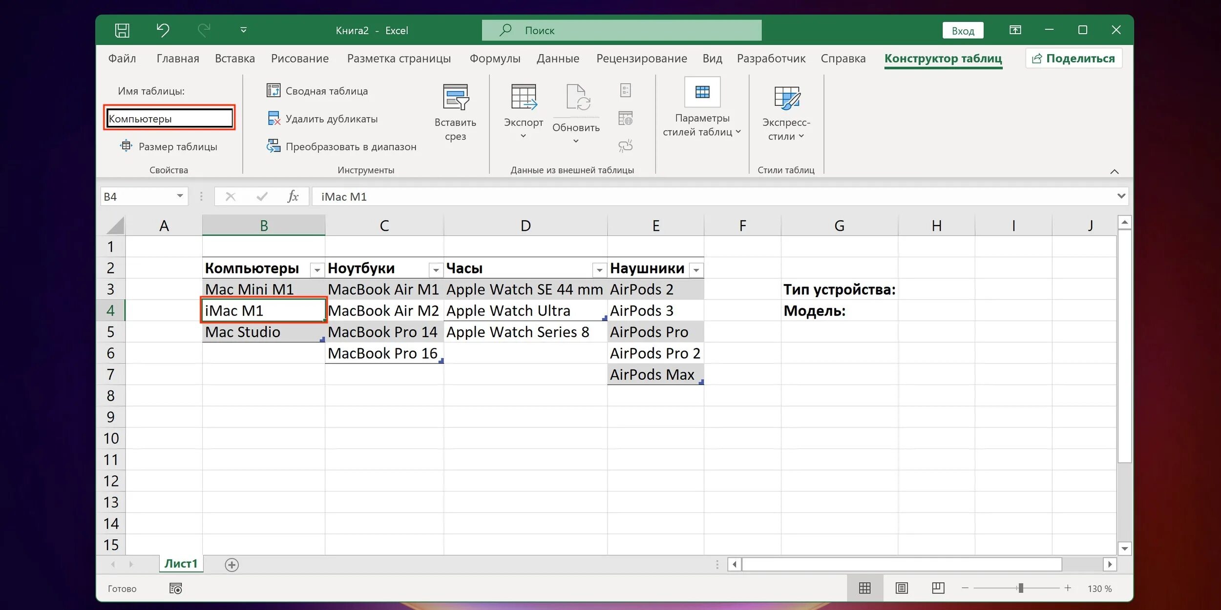Open the Данные ribbon tab
Screen dimensions: 1221x610
coord(558,59)
